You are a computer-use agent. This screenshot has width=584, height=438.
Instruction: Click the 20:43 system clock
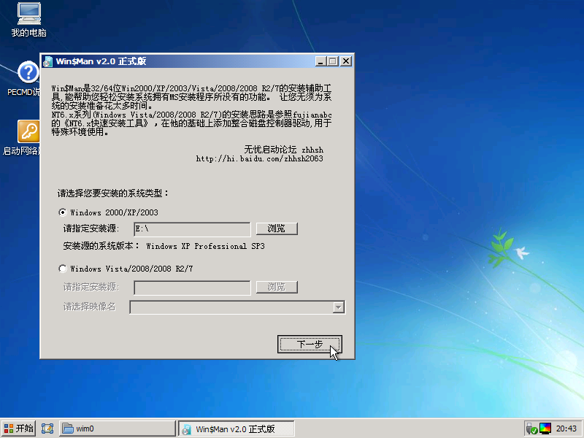[566, 429]
